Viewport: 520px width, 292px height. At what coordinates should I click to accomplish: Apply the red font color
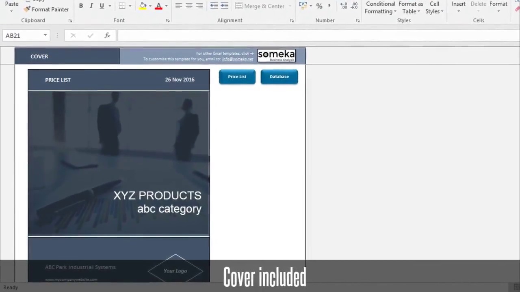click(x=158, y=6)
